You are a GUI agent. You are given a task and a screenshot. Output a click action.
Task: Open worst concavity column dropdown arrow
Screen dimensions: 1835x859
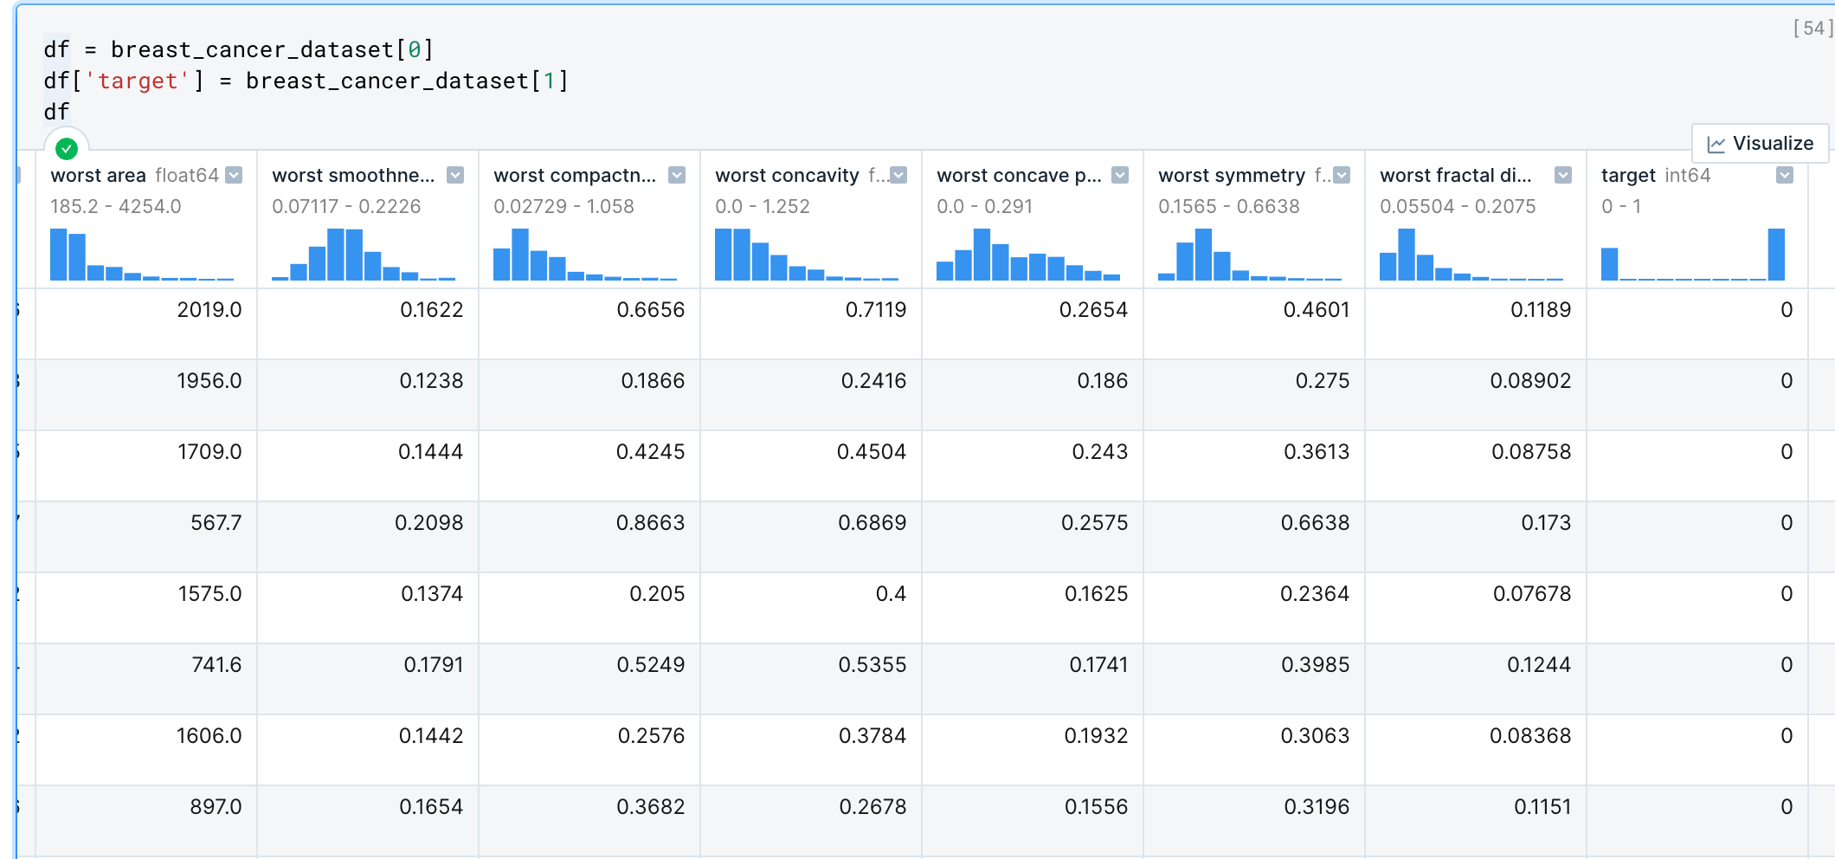click(898, 176)
